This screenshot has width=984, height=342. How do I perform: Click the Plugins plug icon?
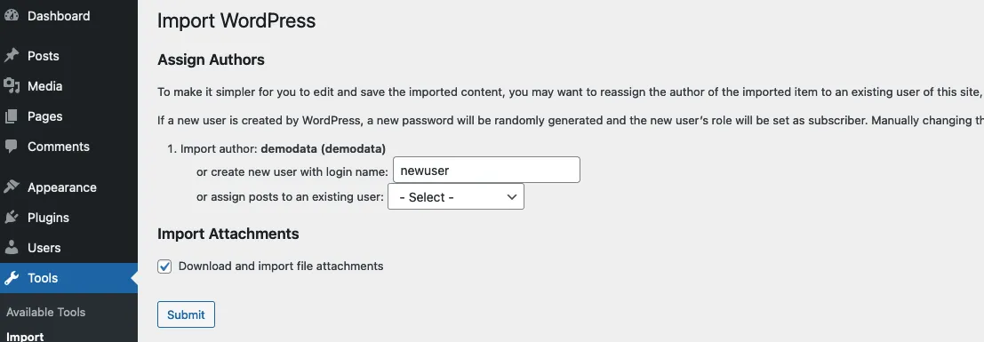[x=12, y=217]
